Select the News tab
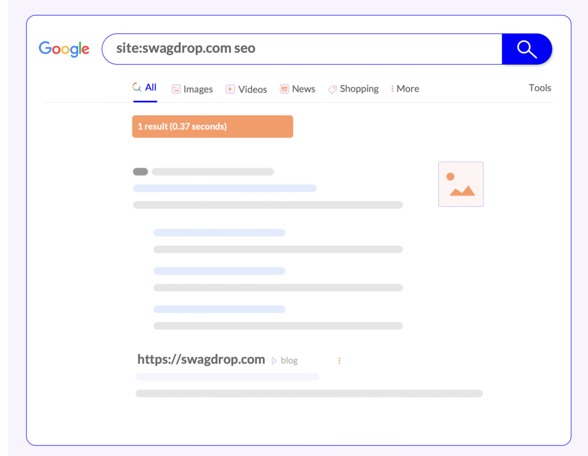 [297, 89]
